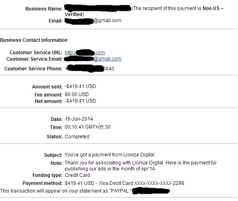Select the Business Name label
The height and width of the screenshot is (201, 238).
click(44, 9)
